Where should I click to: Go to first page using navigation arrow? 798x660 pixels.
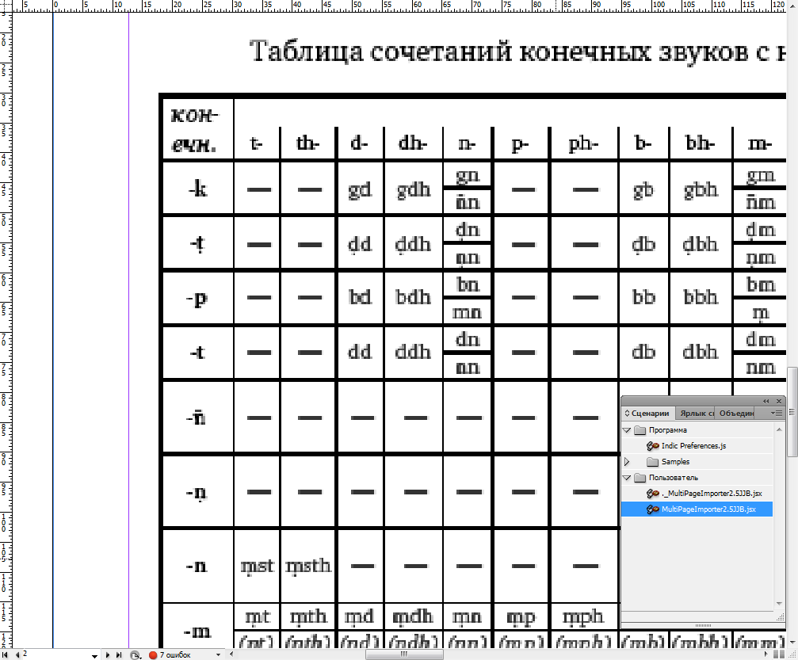6,655
